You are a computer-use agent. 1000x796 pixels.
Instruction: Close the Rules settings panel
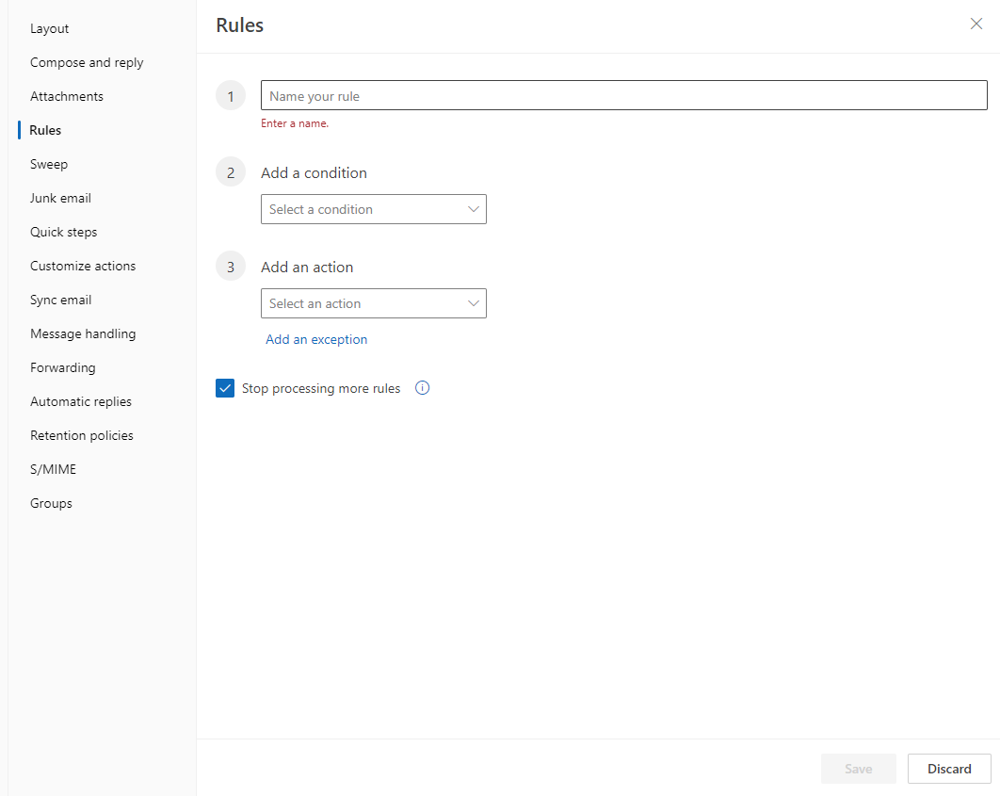tap(976, 24)
